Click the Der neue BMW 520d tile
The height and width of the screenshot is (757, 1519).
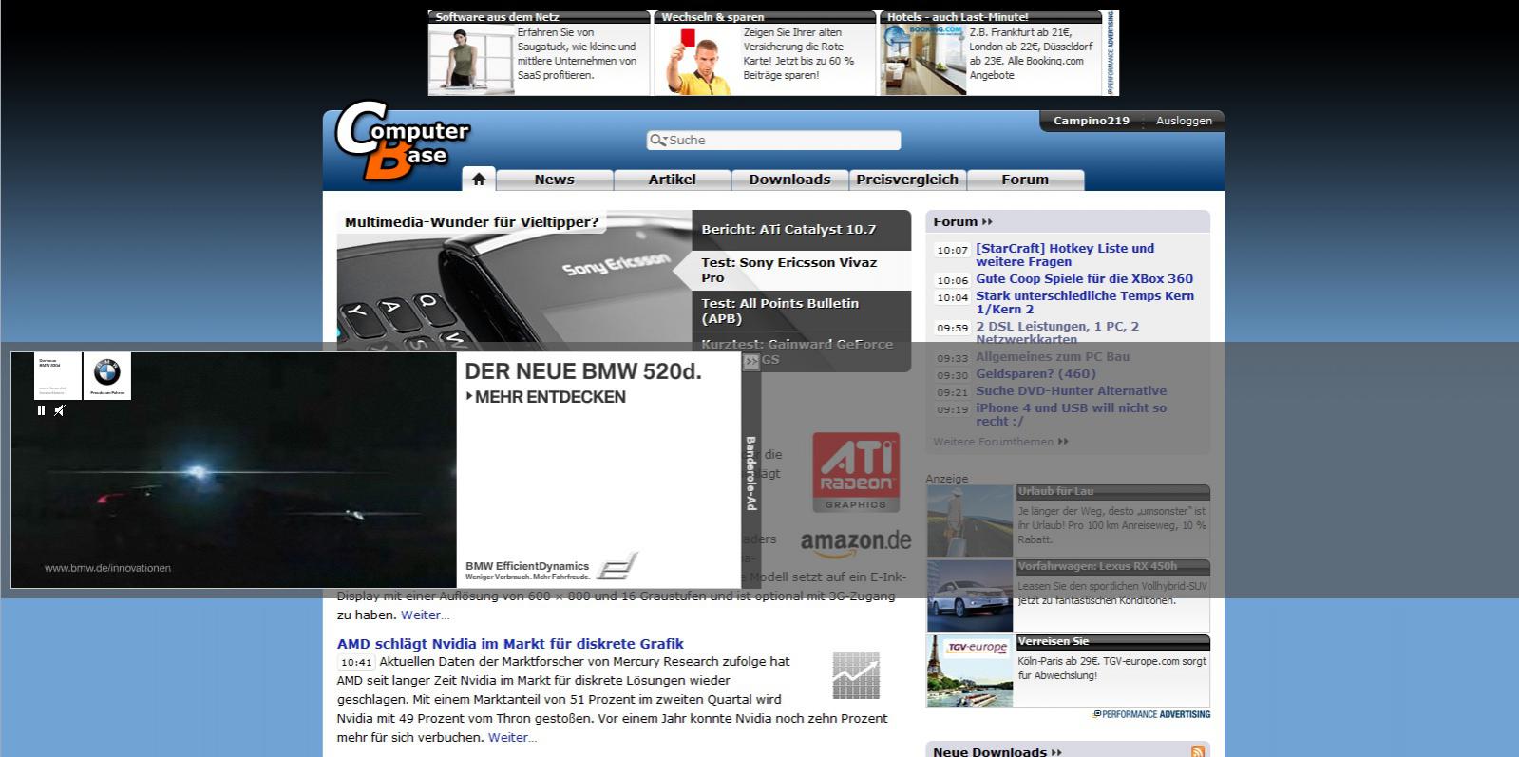pyautogui.click(x=58, y=376)
